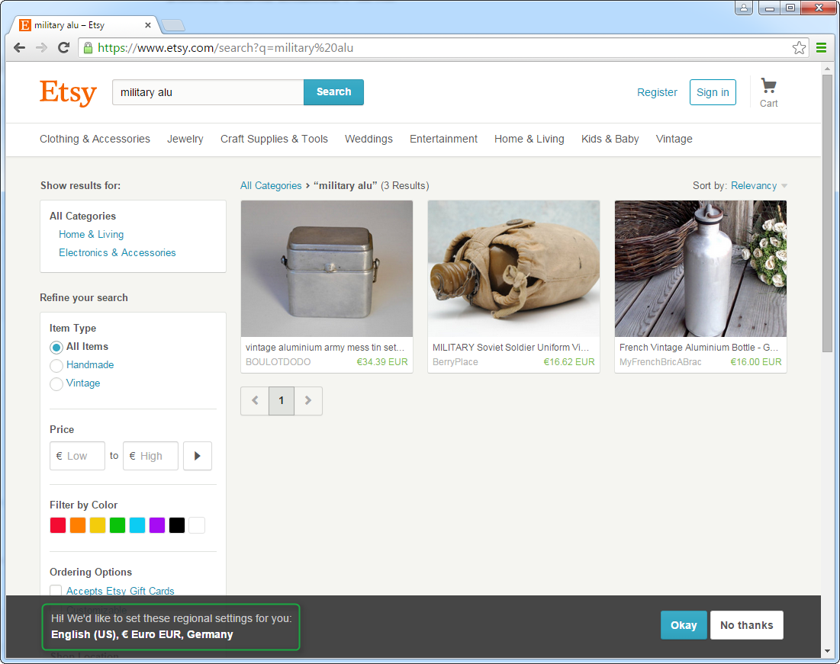Select the All Items radio button
Image resolution: width=840 pixels, height=664 pixels.
pos(56,347)
